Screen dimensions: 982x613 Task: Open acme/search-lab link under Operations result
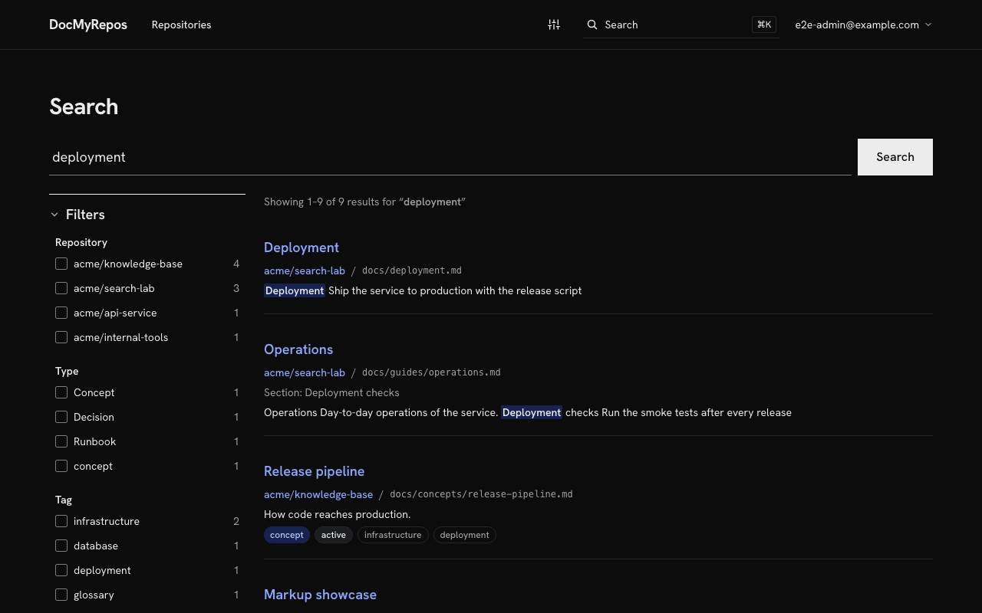[x=305, y=372]
